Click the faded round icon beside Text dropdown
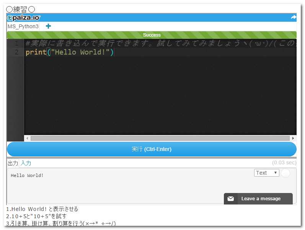Viewport: 305px width, 230px height. [x=285, y=173]
